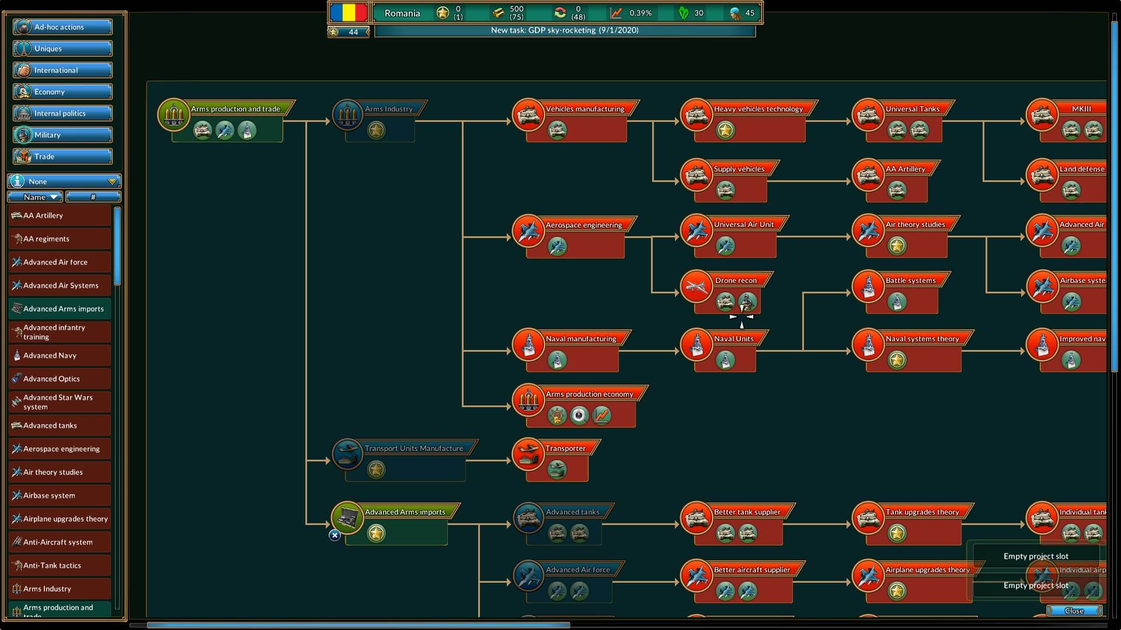
Task: Click the Heavy vehicles technology tank icon
Action: tap(696, 115)
